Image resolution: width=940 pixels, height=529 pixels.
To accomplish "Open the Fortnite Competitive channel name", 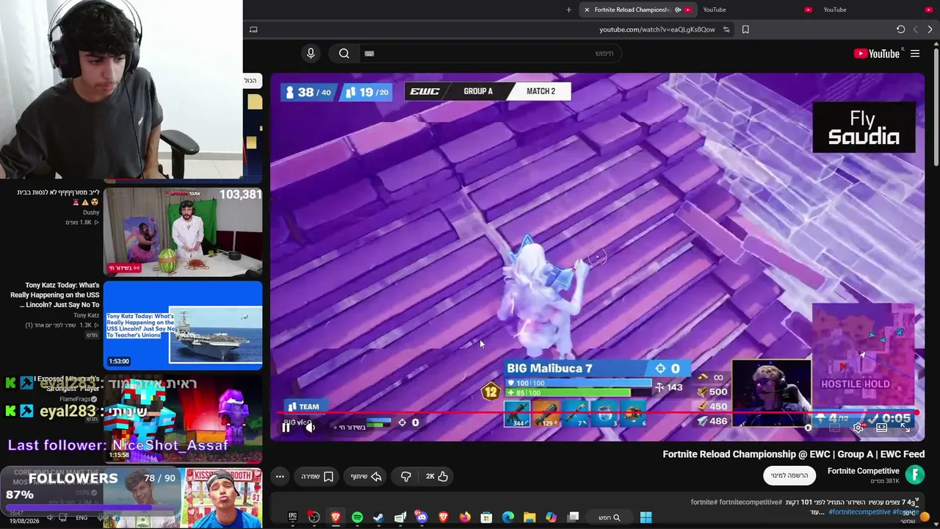I will click(863, 471).
